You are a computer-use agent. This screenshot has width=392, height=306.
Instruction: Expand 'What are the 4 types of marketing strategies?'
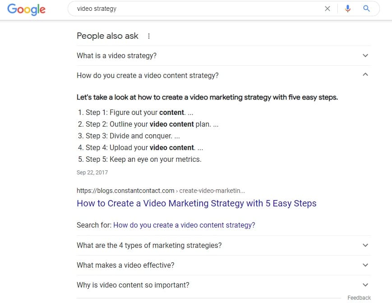click(x=365, y=245)
